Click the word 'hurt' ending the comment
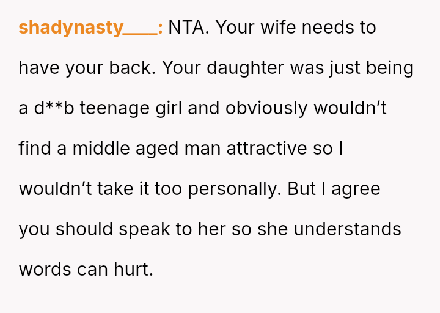This screenshot has height=313, width=440. pyautogui.click(x=132, y=270)
